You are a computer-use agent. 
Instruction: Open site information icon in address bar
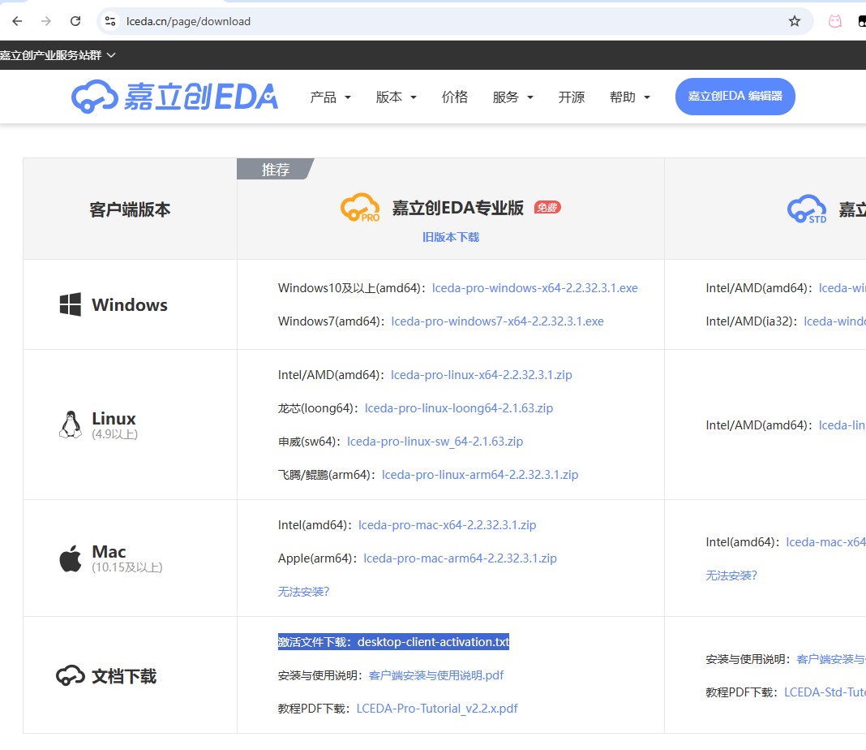110,21
